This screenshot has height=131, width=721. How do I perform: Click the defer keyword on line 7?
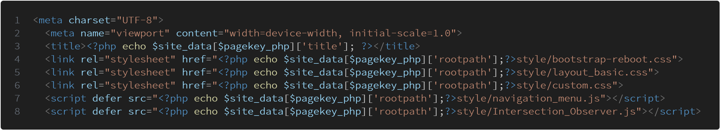tap(107, 98)
